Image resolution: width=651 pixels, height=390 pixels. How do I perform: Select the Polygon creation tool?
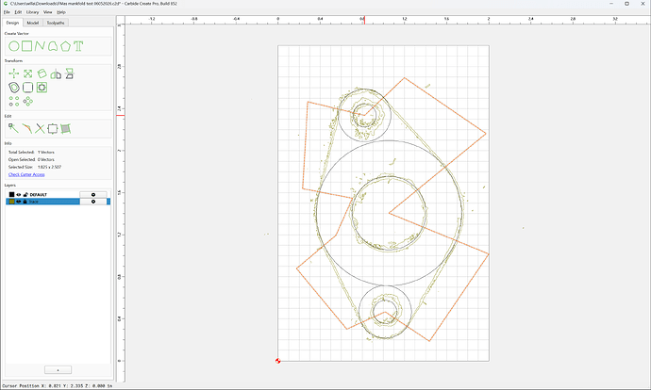pyautogui.click(x=65, y=46)
